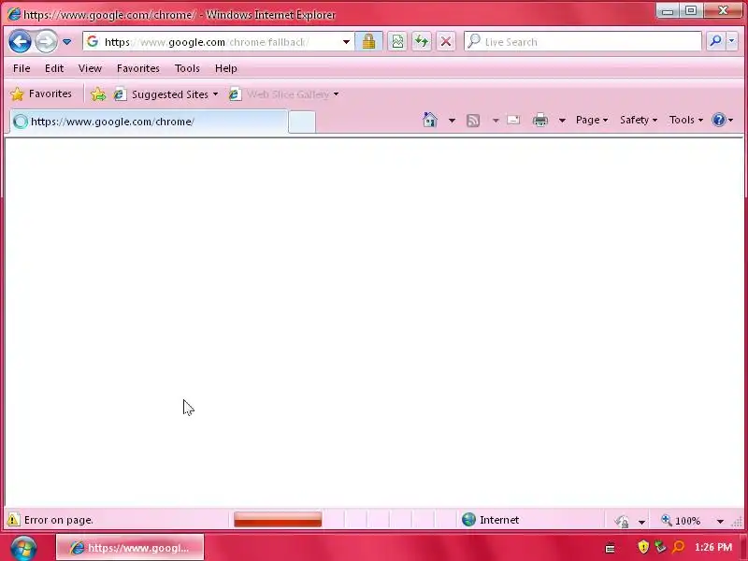Click the security shield tray icon
Image resolution: width=748 pixels, height=561 pixels.
click(643, 547)
